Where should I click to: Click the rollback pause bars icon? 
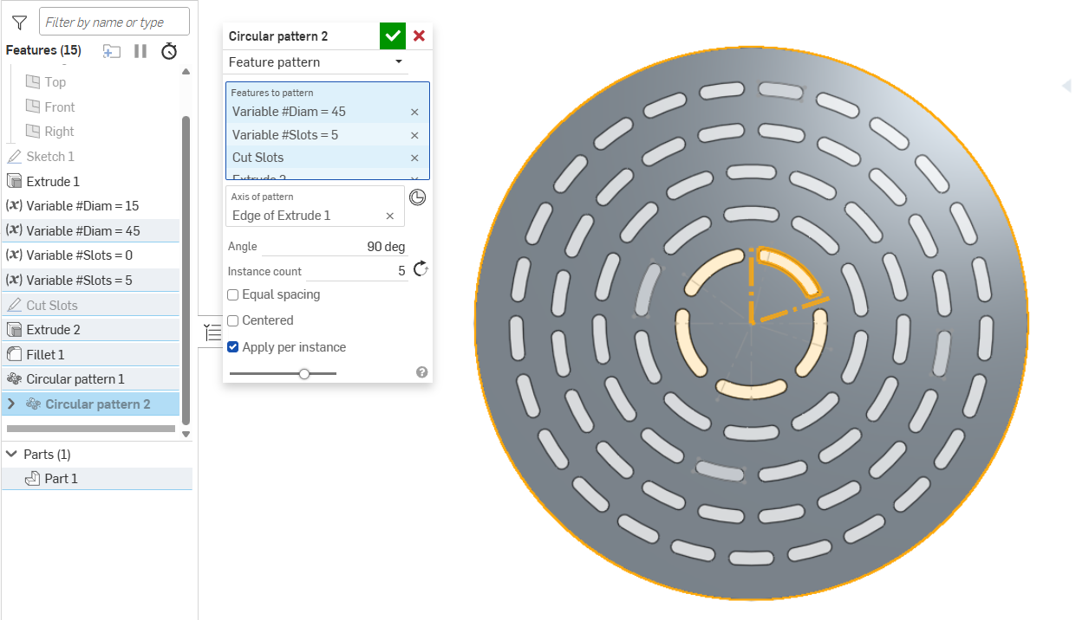(140, 51)
